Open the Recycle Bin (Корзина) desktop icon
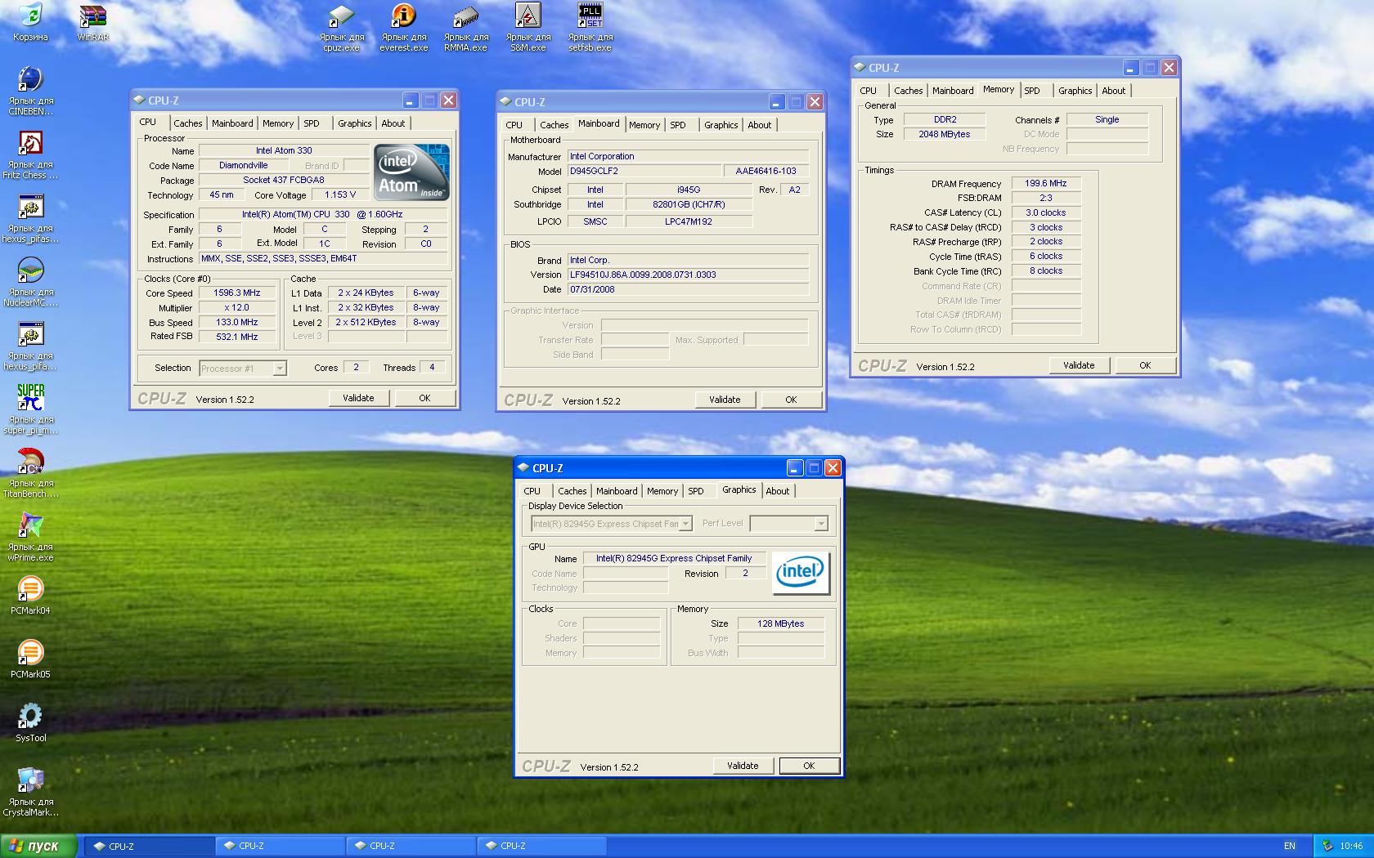 [30, 22]
